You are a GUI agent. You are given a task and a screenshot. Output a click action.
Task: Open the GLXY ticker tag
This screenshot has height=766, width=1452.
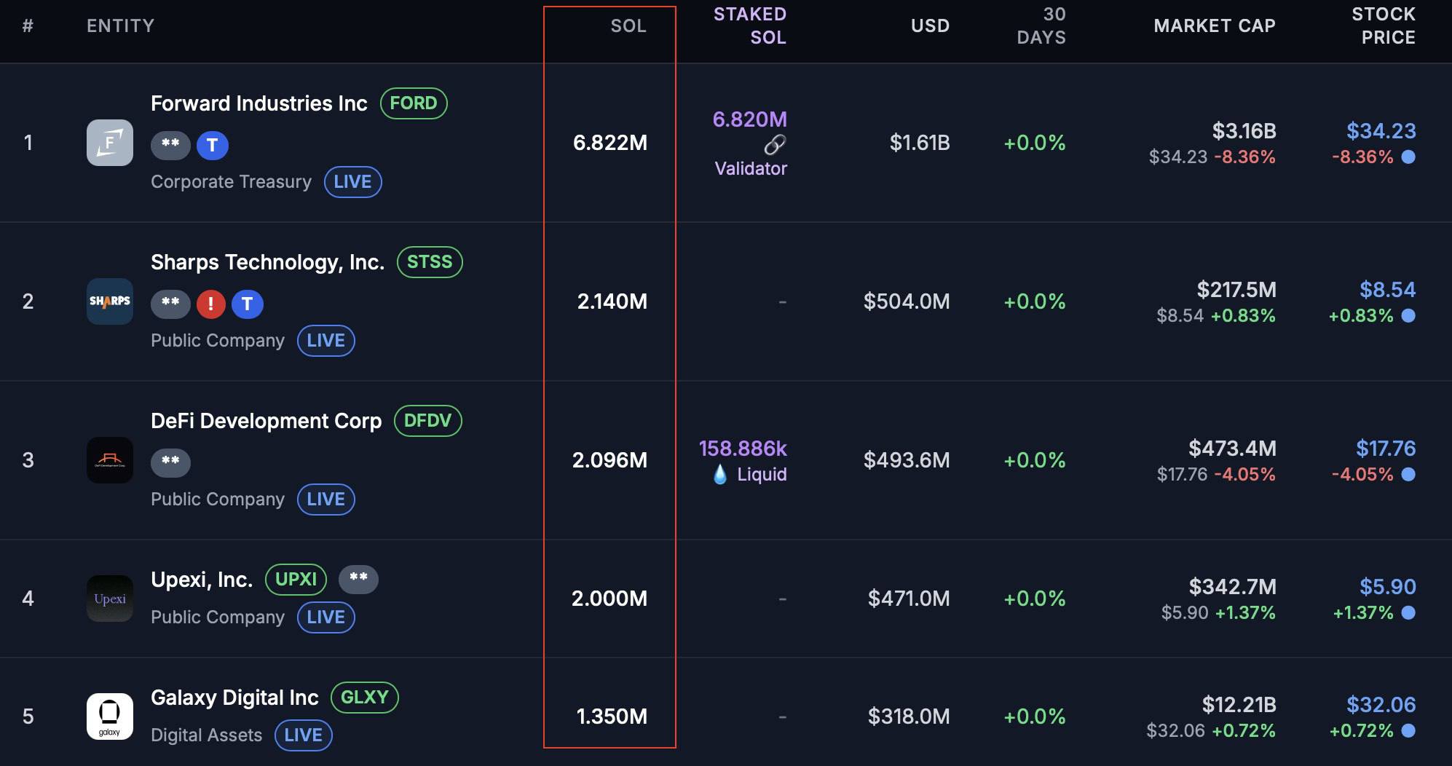click(x=364, y=698)
